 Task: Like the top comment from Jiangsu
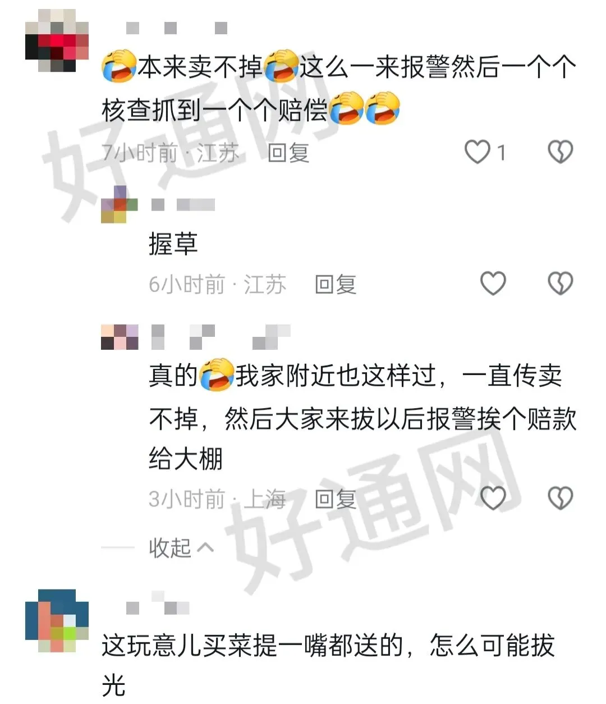pyautogui.click(x=478, y=152)
